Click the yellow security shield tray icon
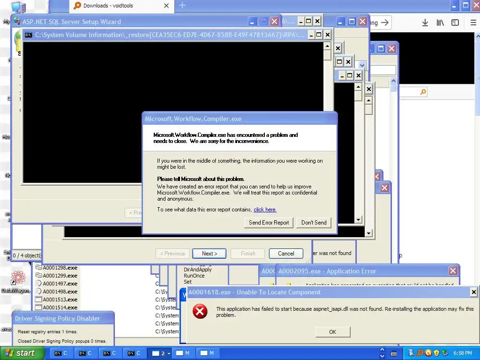 click(x=436, y=353)
